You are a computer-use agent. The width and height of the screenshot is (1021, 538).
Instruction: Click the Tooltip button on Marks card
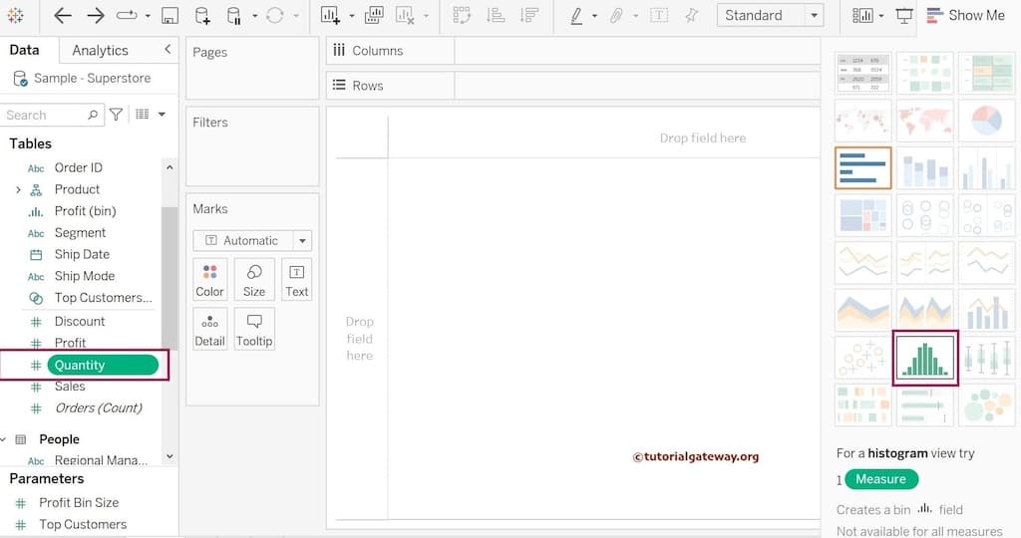254,329
